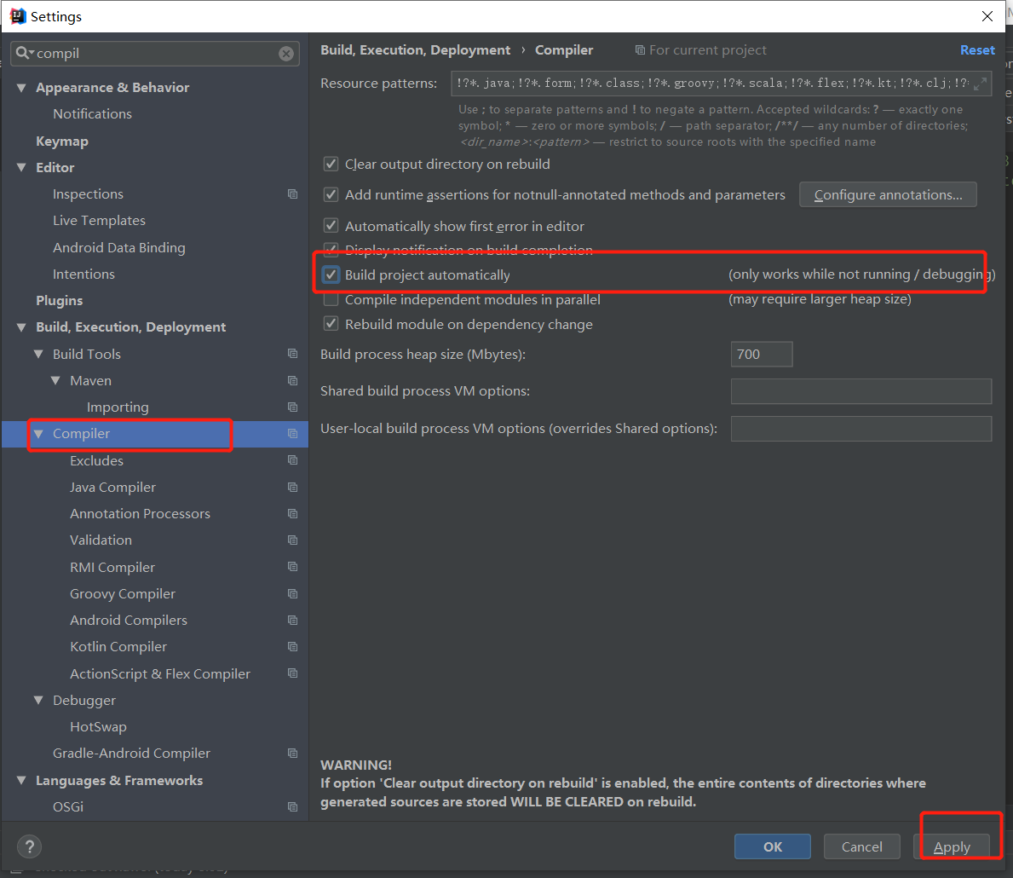Click project-level icon beside OSGi
Image resolution: width=1013 pixels, height=878 pixels.
pyautogui.click(x=293, y=807)
